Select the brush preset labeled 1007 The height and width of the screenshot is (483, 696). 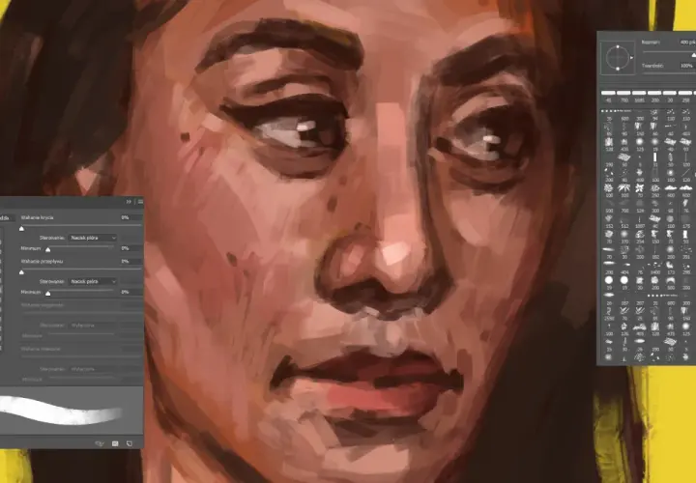coord(640,220)
